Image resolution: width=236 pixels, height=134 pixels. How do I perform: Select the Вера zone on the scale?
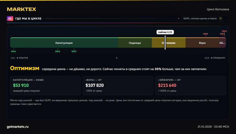point(202,43)
